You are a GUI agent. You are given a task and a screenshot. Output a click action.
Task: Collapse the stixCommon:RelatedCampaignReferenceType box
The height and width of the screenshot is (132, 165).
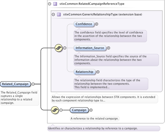[x=50, y=4]
